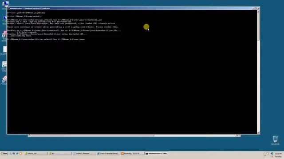
Task: Click the orange quick launch icon
Action: tap(20, 153)
